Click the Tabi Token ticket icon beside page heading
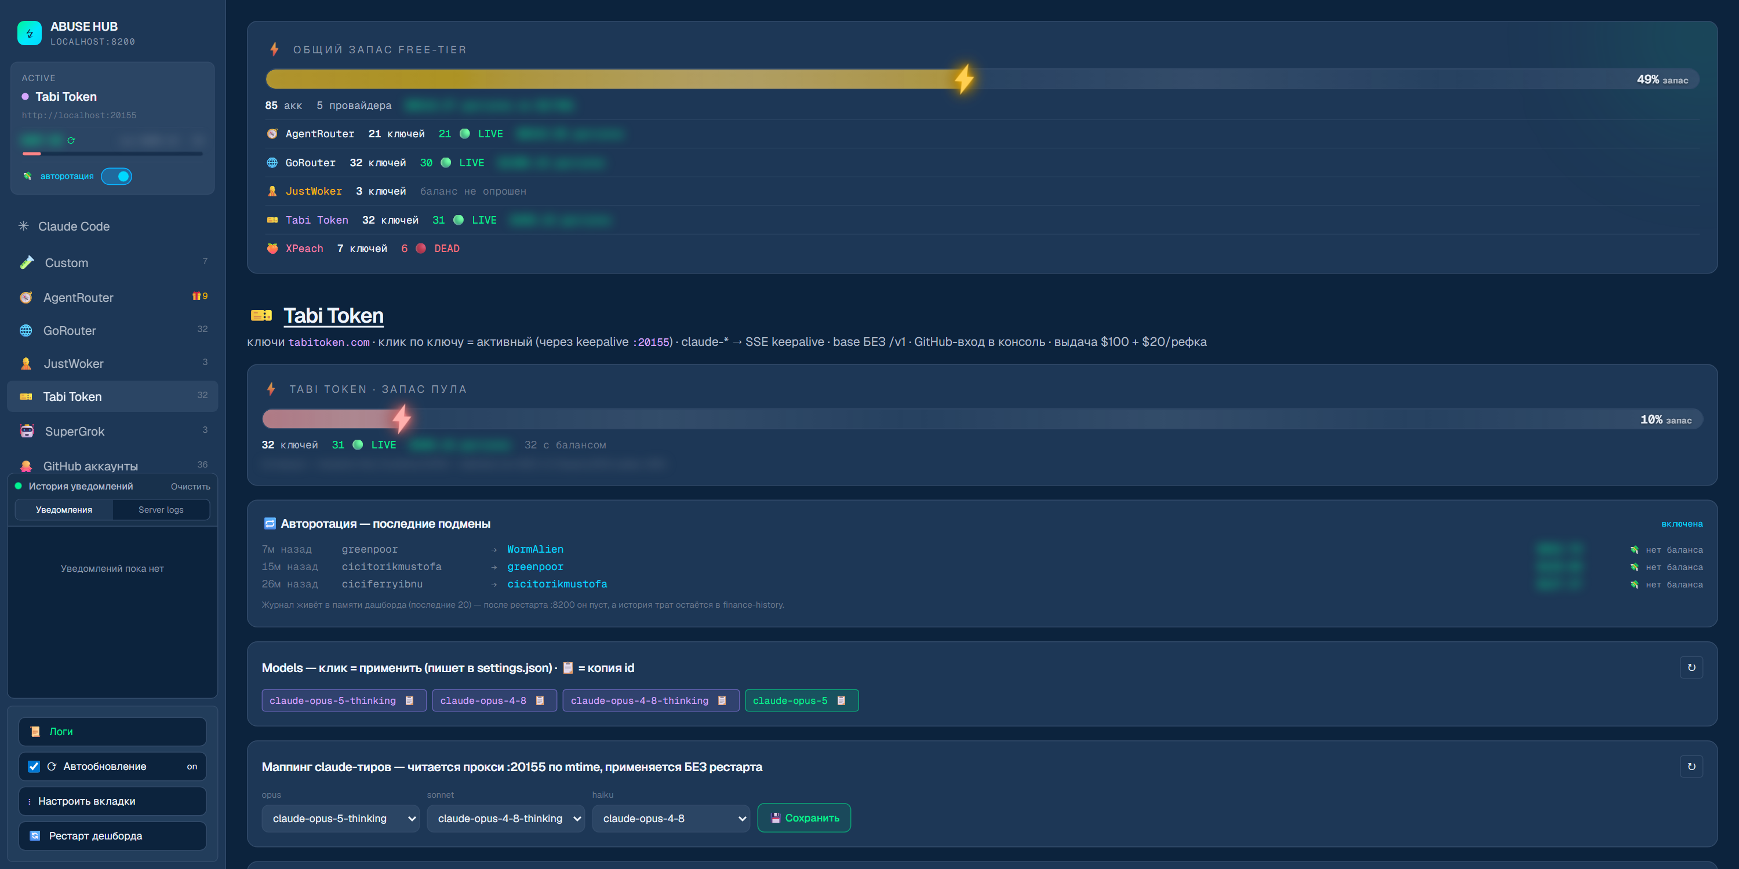Screen dimensions: 1739x869 click(x=261, y=315)
